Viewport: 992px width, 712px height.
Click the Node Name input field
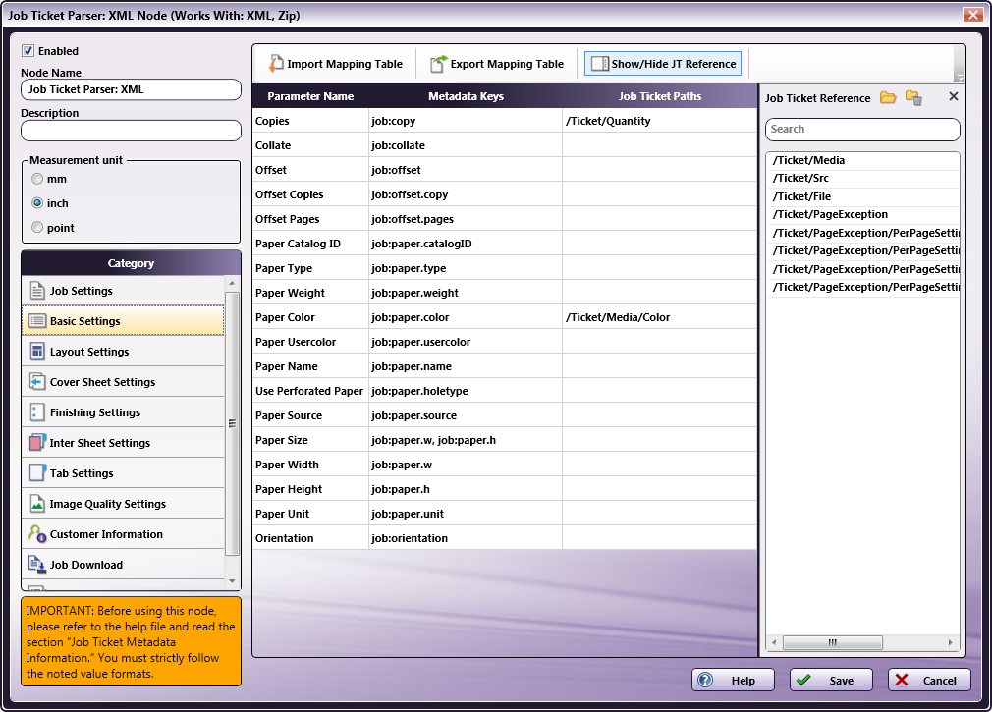pyautogui.click(x=131, y=89)
